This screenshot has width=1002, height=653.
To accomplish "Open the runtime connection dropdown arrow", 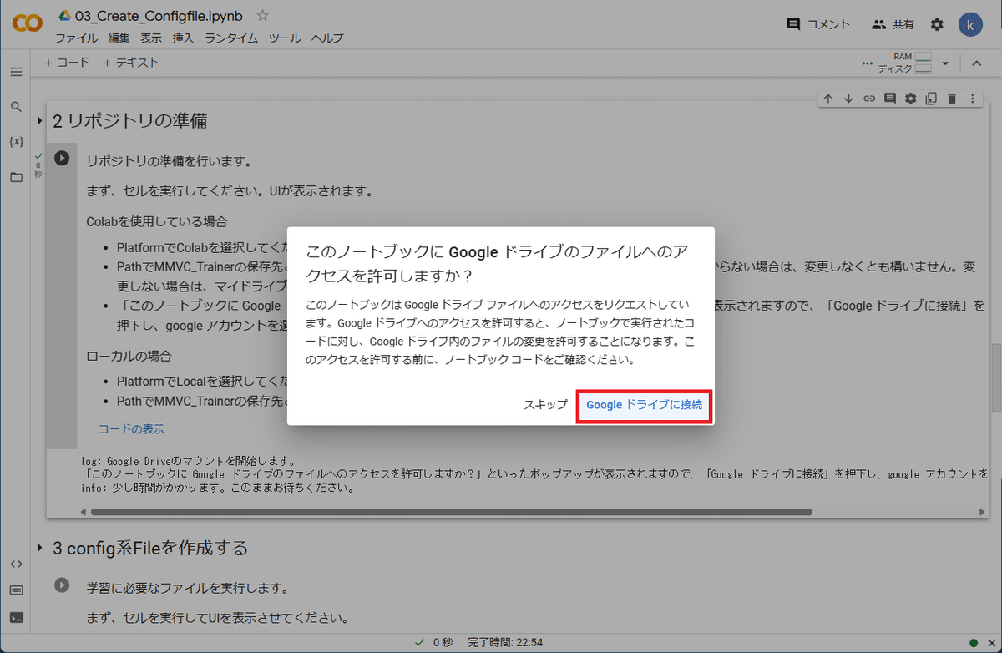I will [945, 63].
